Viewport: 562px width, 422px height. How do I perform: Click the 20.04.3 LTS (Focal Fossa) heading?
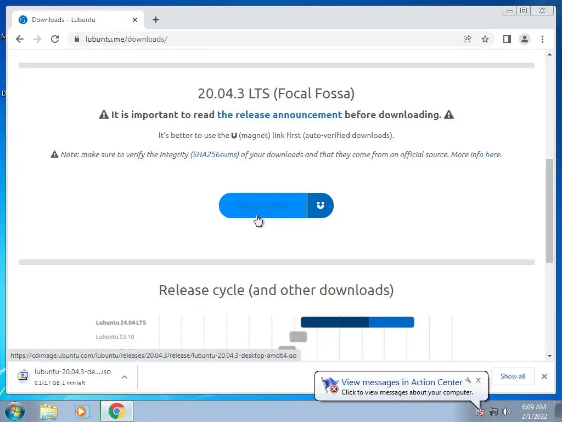coord(277,93)
